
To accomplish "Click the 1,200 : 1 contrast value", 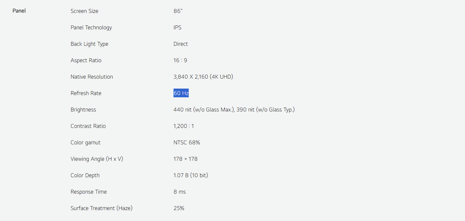I will (184, 126).
